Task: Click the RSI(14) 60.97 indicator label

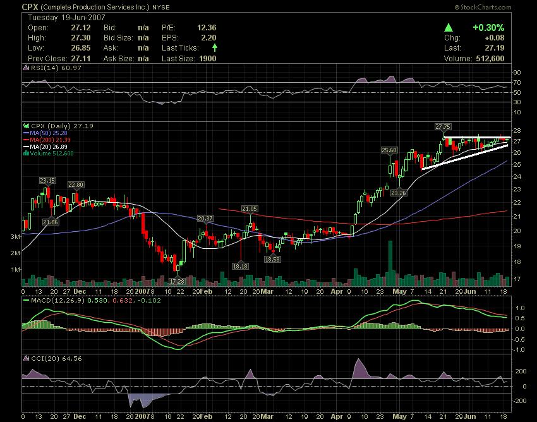Action: [x=56, y=68]
